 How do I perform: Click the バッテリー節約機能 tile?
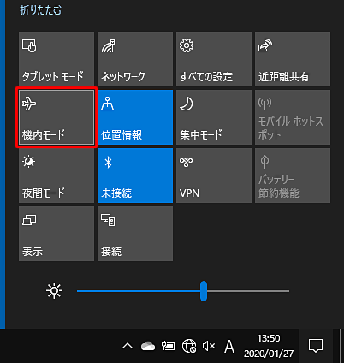pos(293,176)
